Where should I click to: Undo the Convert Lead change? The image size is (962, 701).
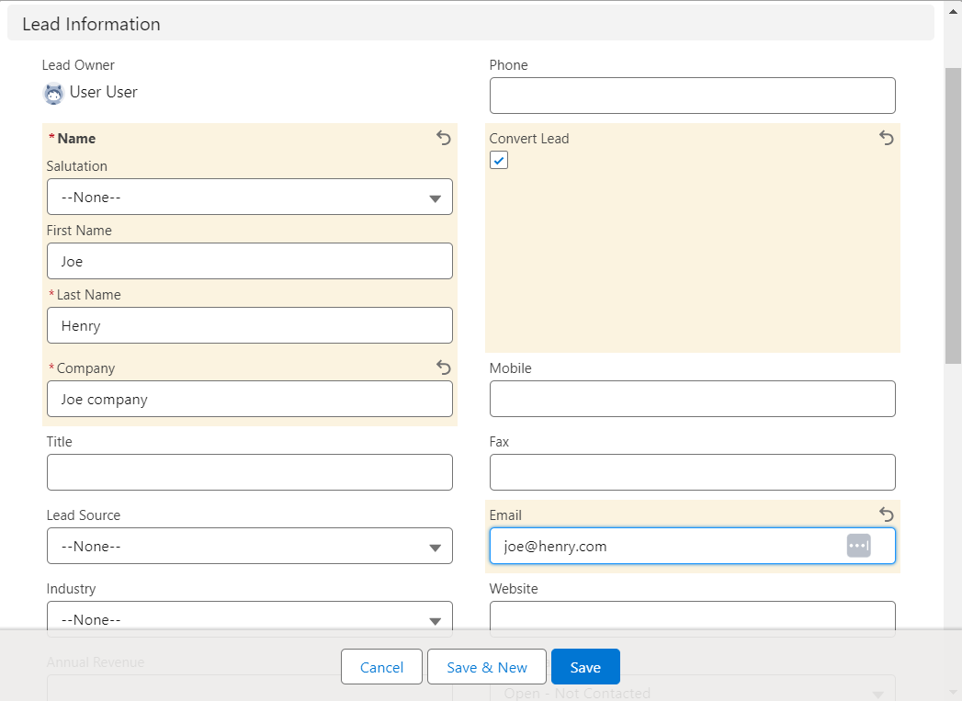tap(887, 138)
